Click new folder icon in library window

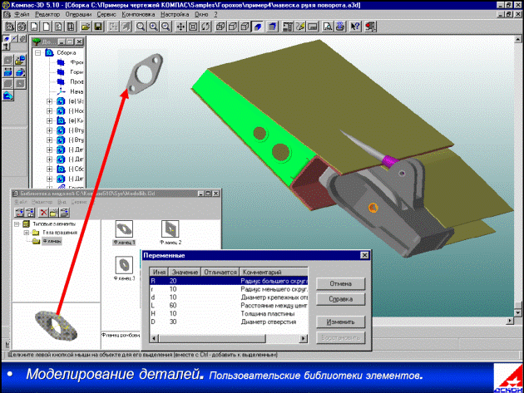[53, 213]
